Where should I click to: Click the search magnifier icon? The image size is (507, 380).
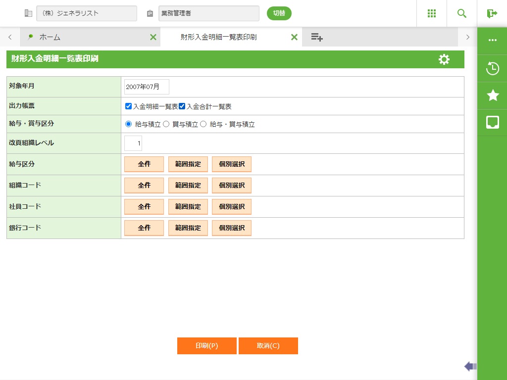[x=462, y=13]
